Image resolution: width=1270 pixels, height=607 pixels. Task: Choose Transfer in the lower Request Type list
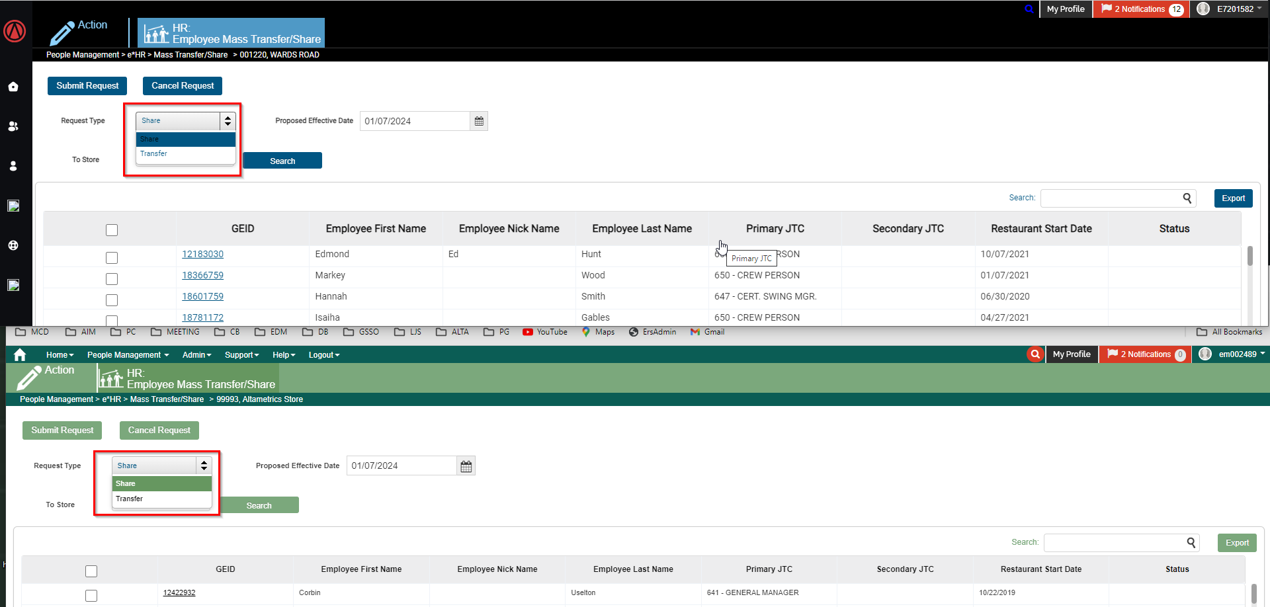click(x=162, y=499)
